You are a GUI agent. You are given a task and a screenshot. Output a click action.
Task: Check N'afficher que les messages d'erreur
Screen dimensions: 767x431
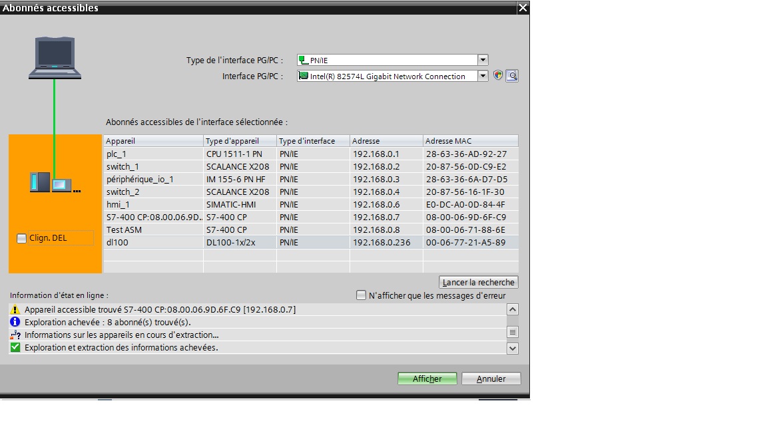361,295
